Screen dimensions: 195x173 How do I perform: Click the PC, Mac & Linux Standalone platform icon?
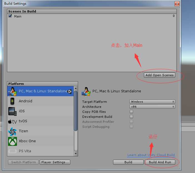pos(12,91)
